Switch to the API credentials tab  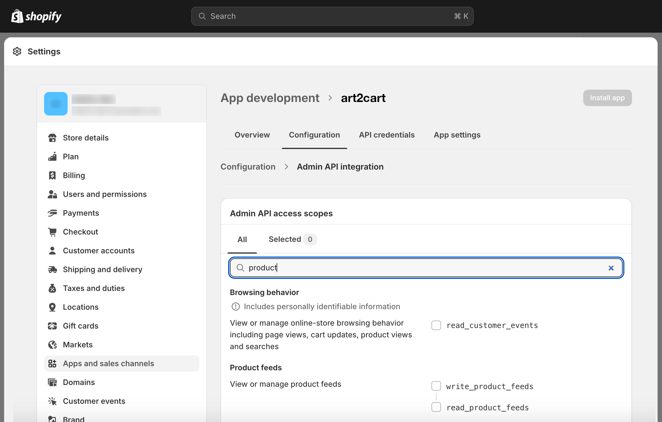pyautogui.click(x=387, y=135)
